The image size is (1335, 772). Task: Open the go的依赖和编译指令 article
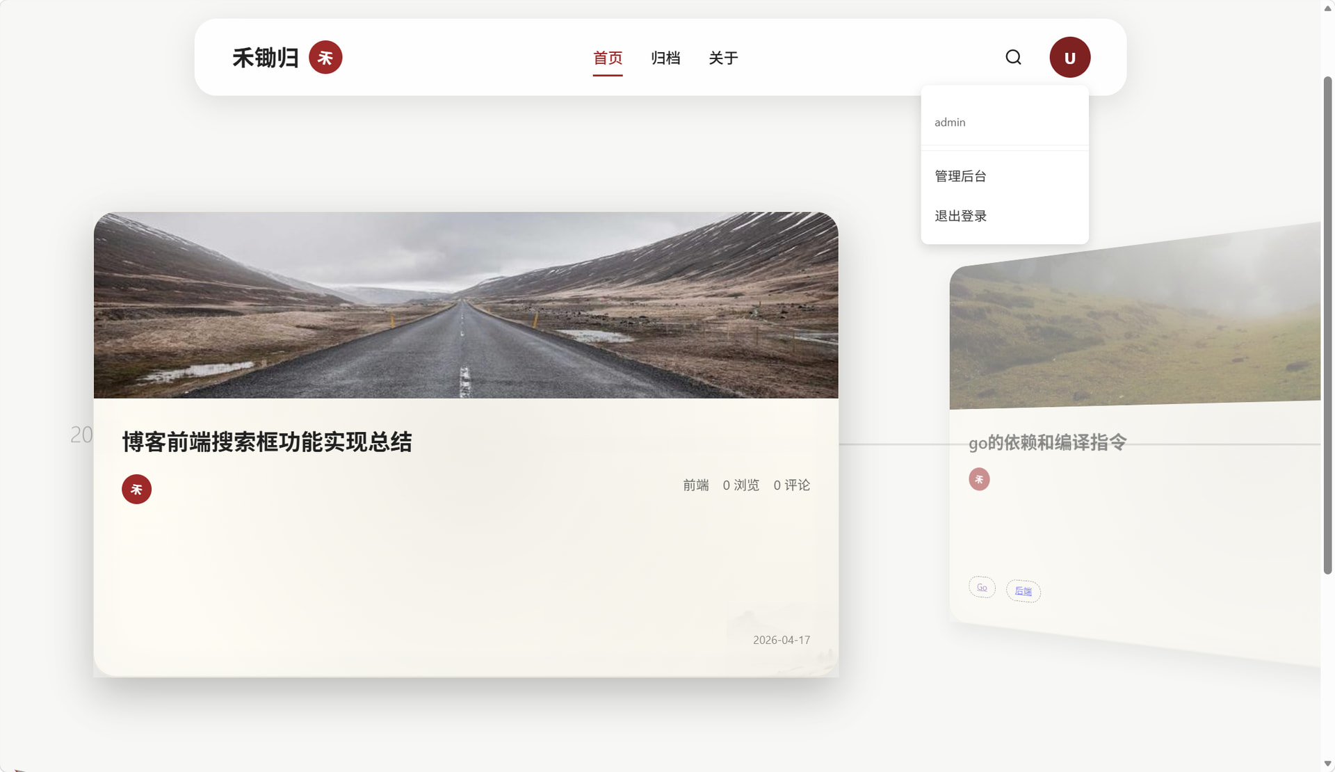pyautogui.click(x=1047, y=442)
